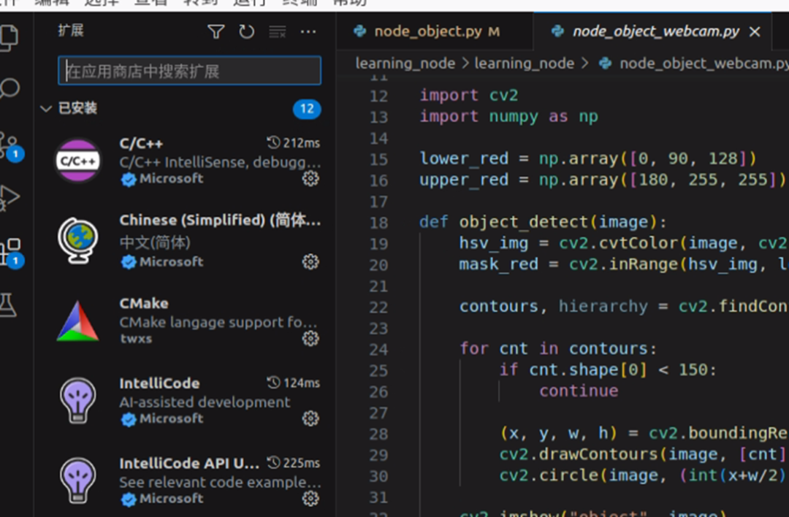Collapse the 已安装 installed section
Screen dimensions: 789x517
click(x=46, y=108)
